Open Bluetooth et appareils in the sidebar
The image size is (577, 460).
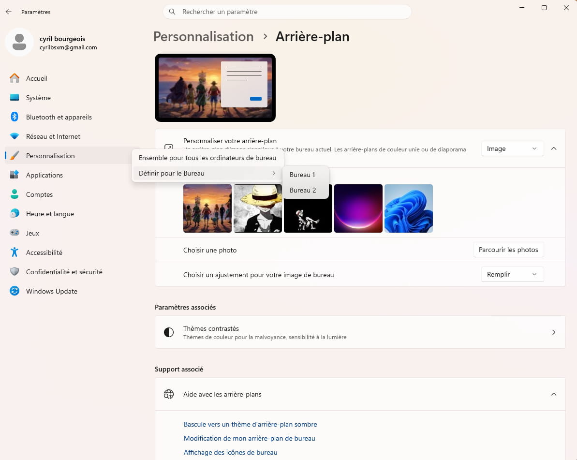point(72,117)
